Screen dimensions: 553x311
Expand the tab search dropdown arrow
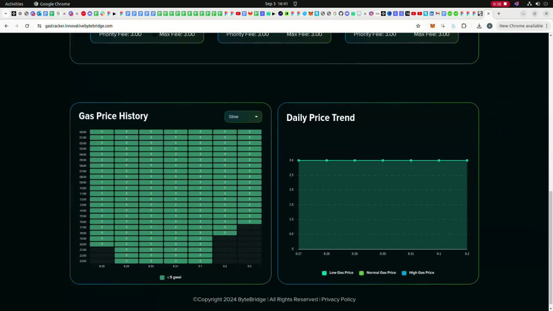click(6, 14)
